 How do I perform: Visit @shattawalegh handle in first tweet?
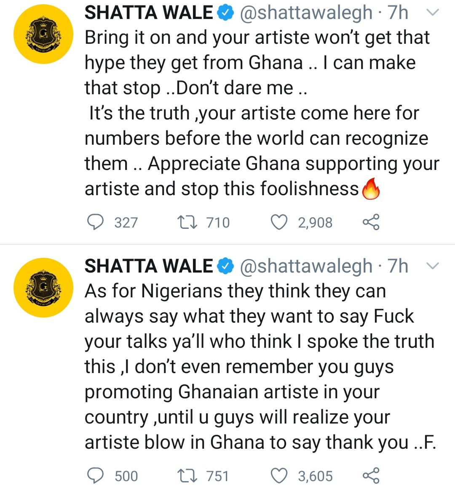(306, 13)
